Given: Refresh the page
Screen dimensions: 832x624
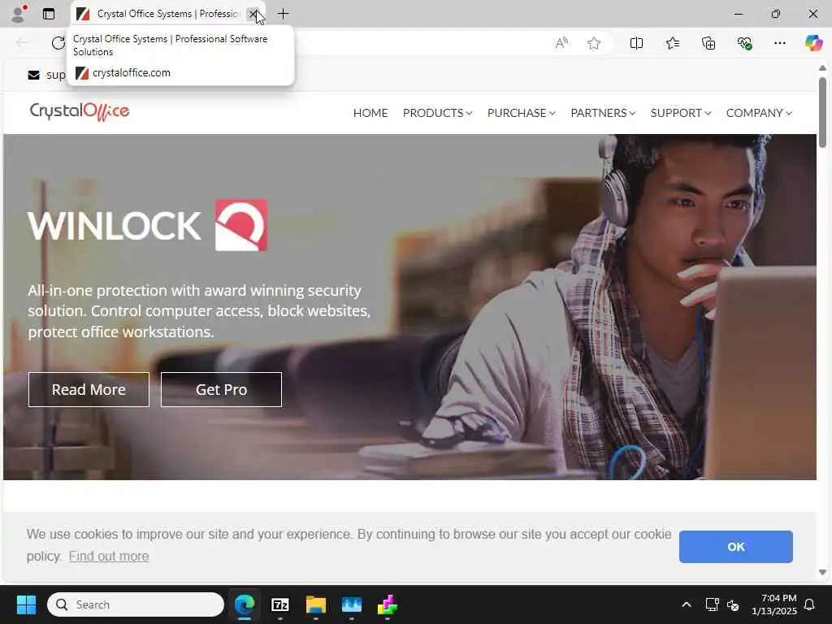Looking at the screenshot, I should pos(58,43).
